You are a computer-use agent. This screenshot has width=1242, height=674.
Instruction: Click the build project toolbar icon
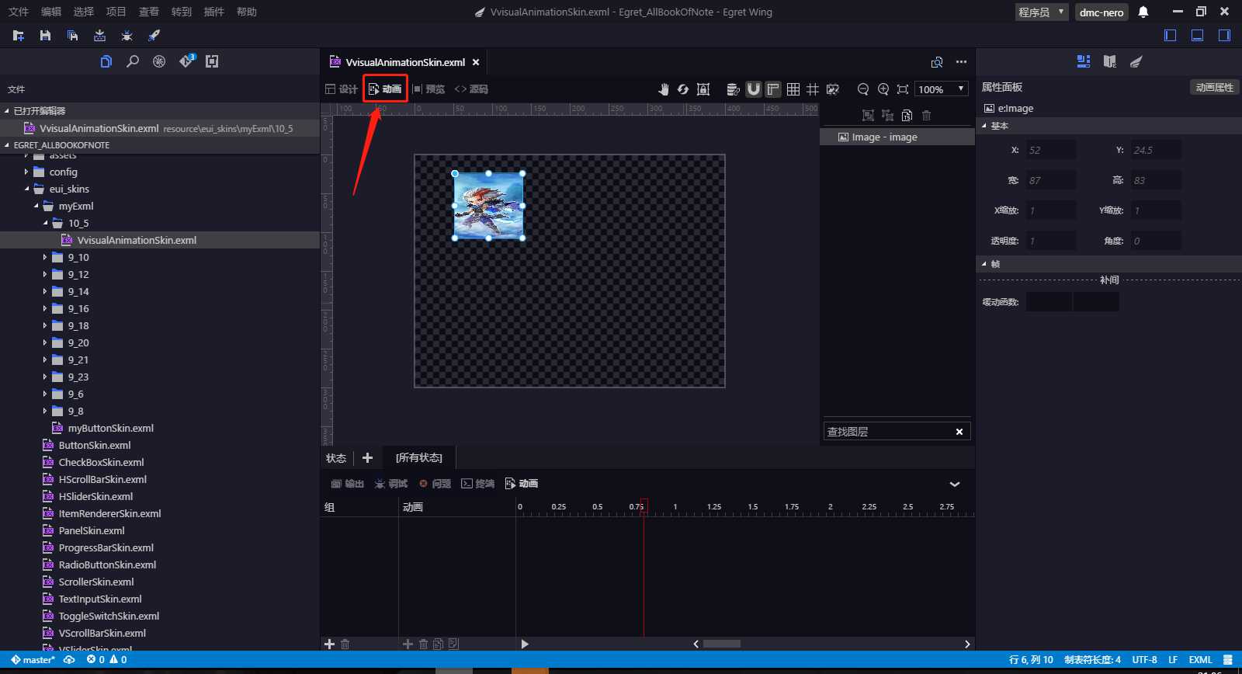click(x=99, y=36)
